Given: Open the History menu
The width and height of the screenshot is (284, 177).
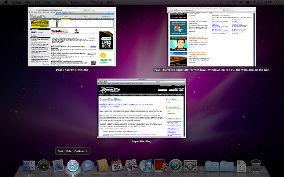Looking at the screenshot, I should coord(61,2).
